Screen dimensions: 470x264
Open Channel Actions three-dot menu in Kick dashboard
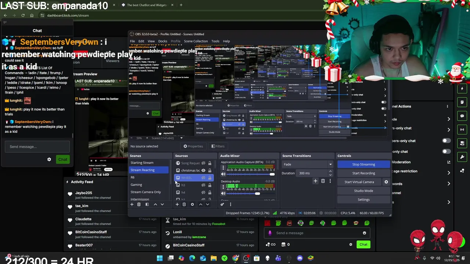pyautogui.click(x=447, y=106)
